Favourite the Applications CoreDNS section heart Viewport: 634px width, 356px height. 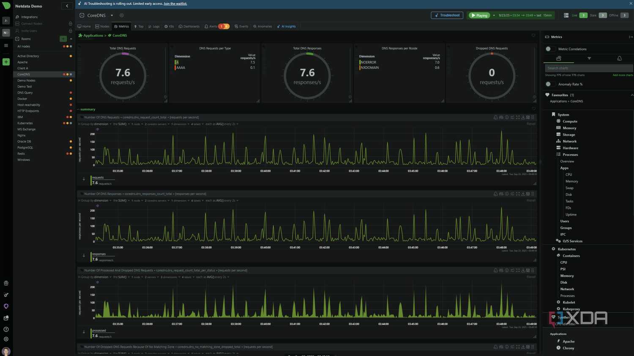pyautogui.click(x=533, y=35)
